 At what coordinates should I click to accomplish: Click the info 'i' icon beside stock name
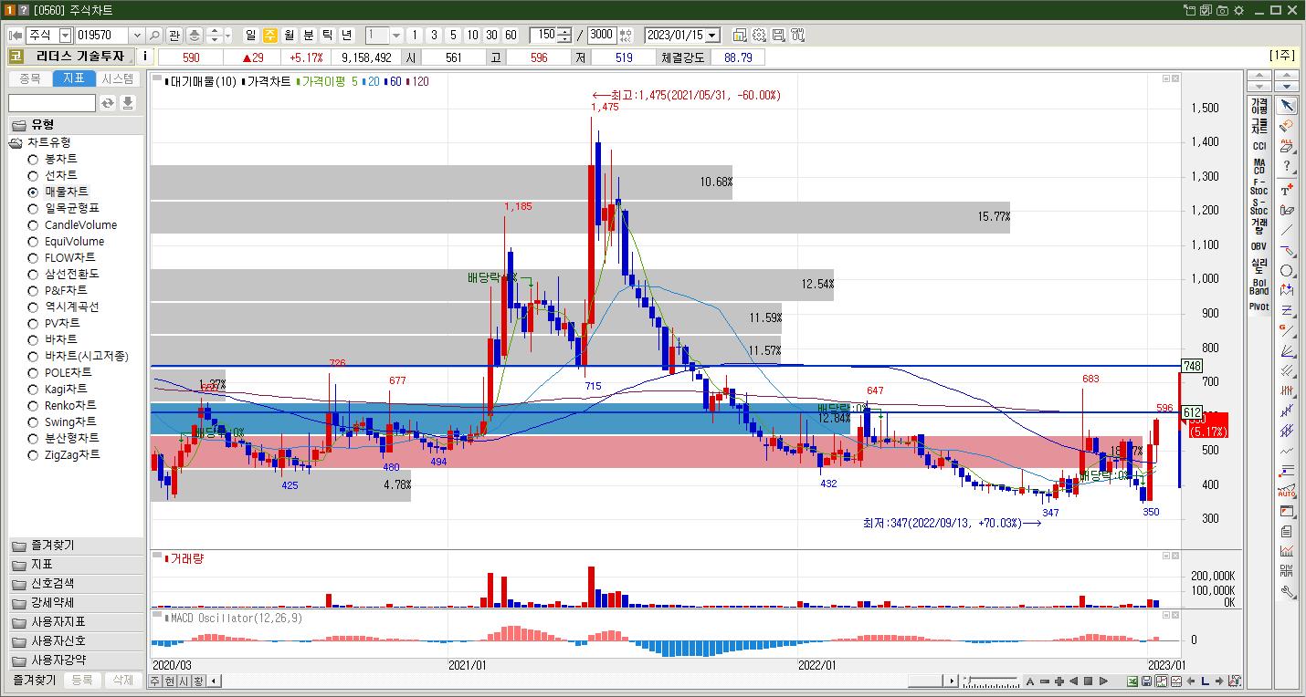pyautogui.click(x=144, y=57)
